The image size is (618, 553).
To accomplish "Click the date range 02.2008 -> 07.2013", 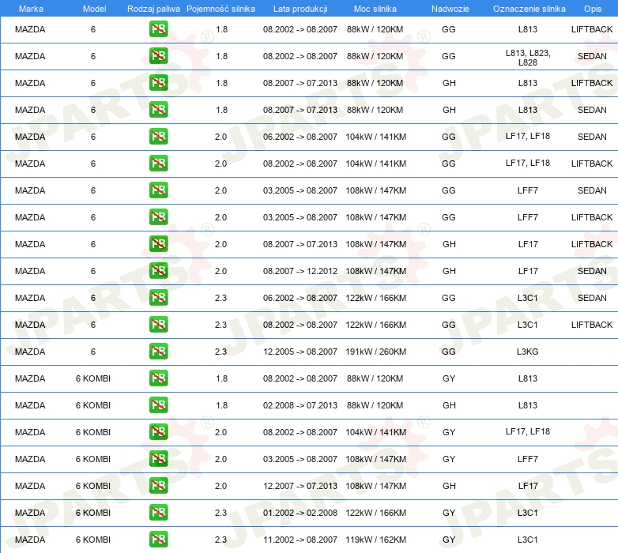I will [300, 405].
